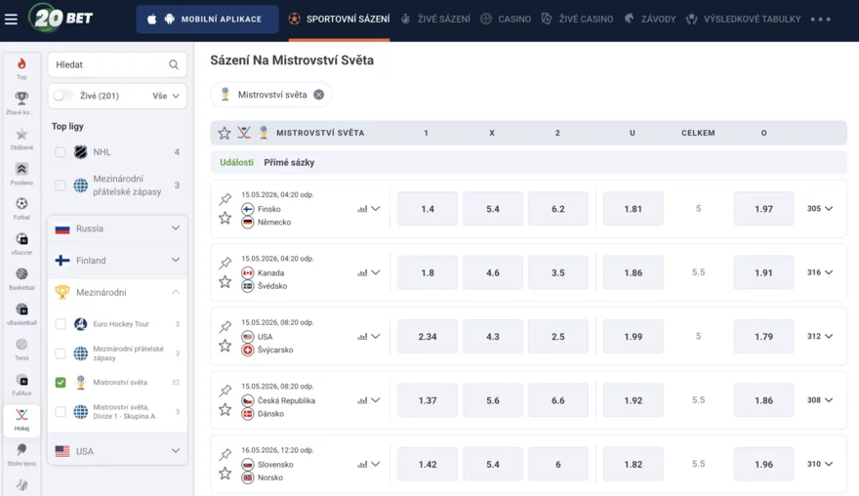Switch to the Přímé sázky tab

[289, 162]
